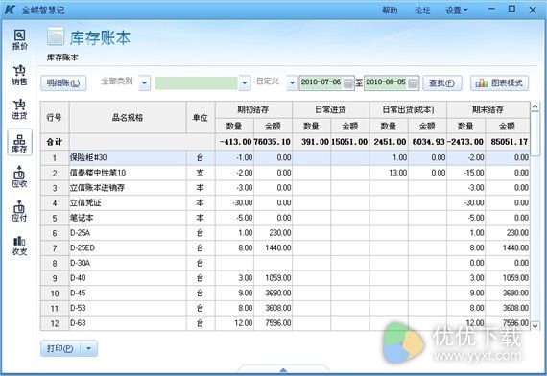Click the 期末结存 column header
The width and height of the screenshot is (547, 376).
[x=488, y=109]
